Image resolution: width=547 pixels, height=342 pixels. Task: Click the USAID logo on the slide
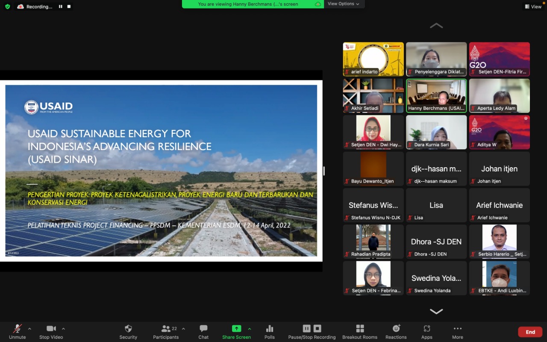click(x=48, y=107)
